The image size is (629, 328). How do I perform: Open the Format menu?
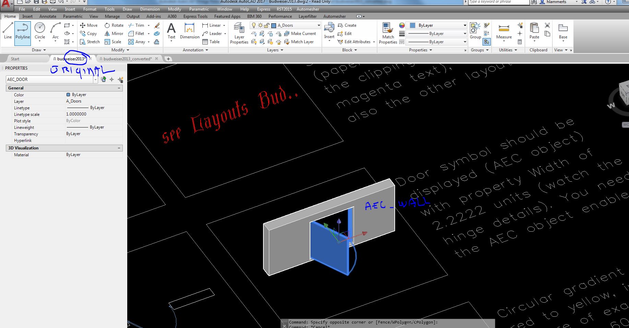pyautogui.click(x=90, y=9)
